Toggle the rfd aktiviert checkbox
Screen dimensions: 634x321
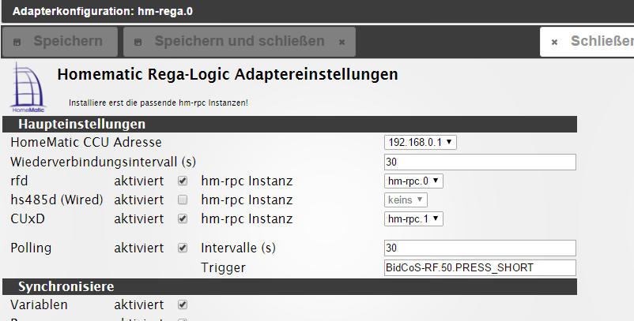click(x=183, y=181)
